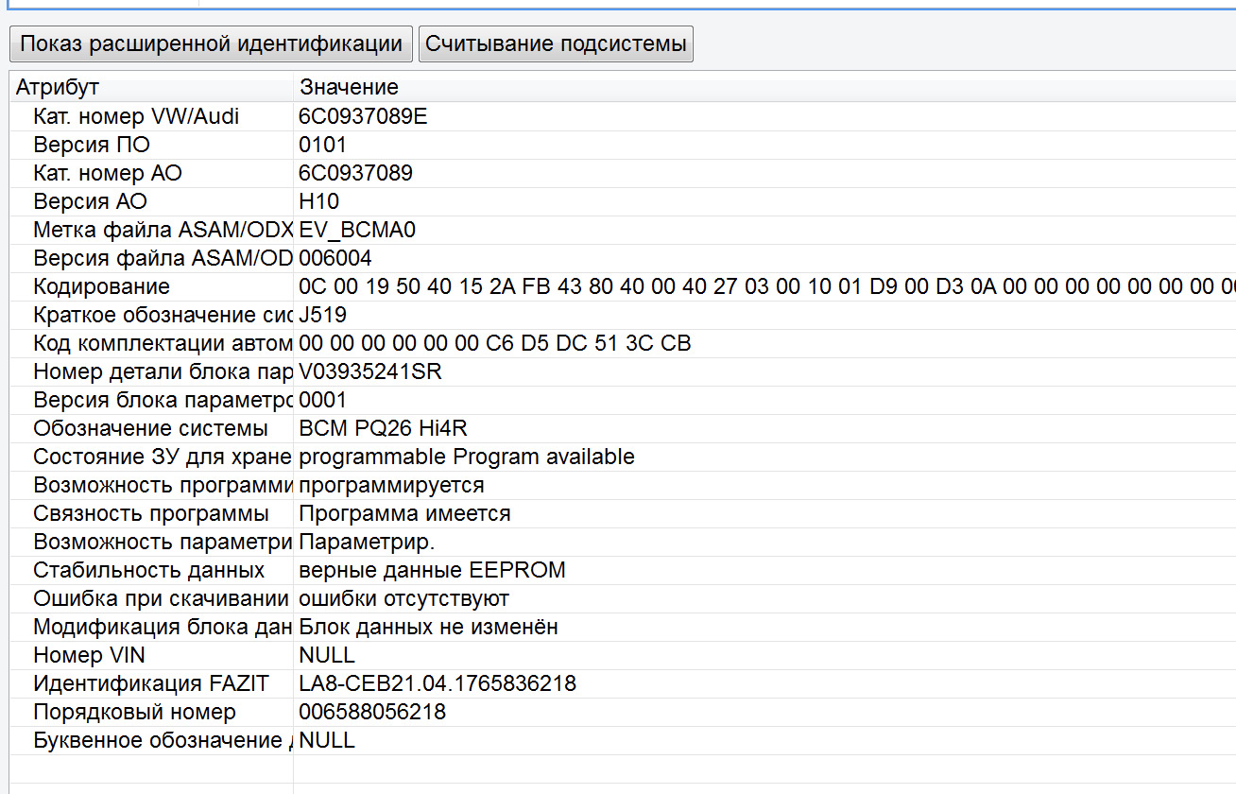Click the "Показ расширенной идентификации" button
Viewport: 1236px width, 794px height.
click(210, 43)
